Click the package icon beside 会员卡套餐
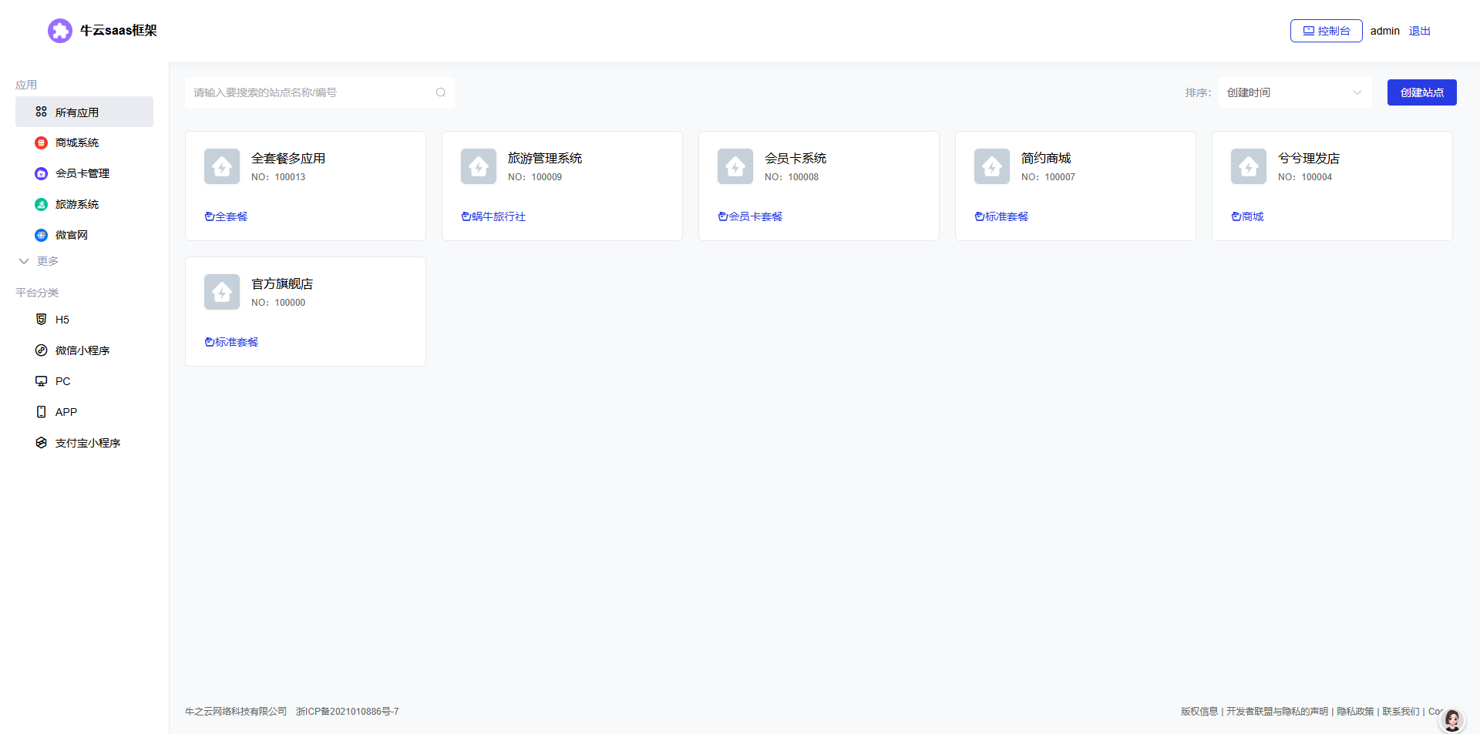This screenshot has width=1480, height=734. click(x=722, y=216)
